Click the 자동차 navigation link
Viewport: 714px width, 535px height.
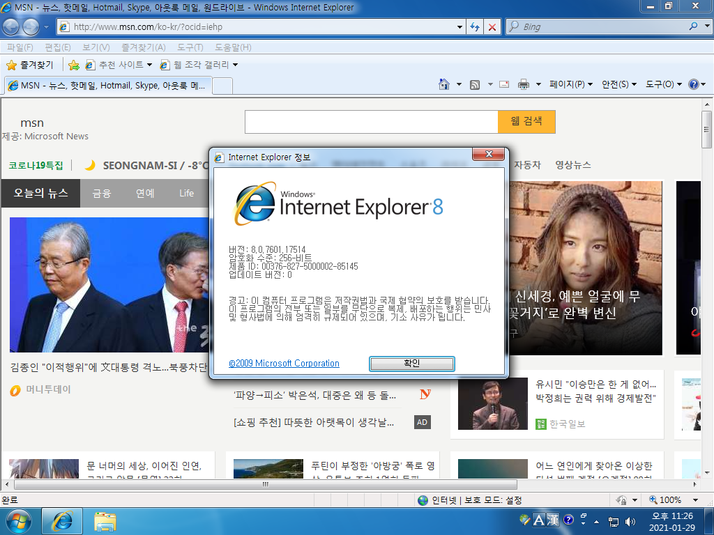coord(527,165)
